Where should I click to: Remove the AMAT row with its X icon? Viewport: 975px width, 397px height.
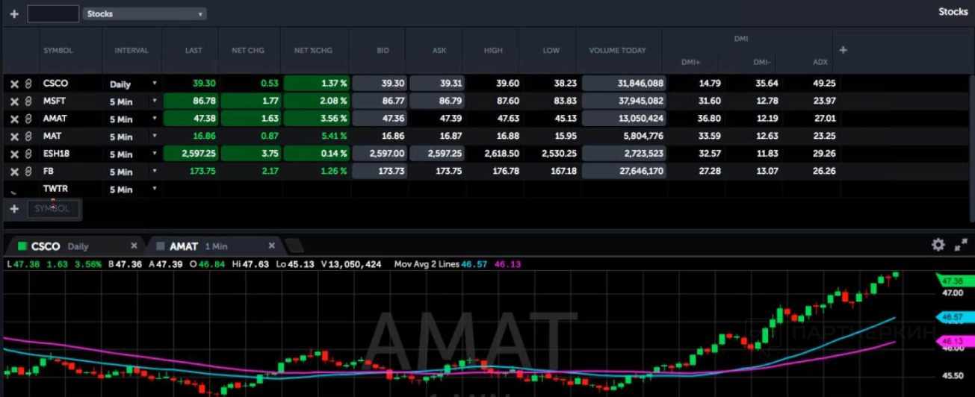click(x=14, y=119)
